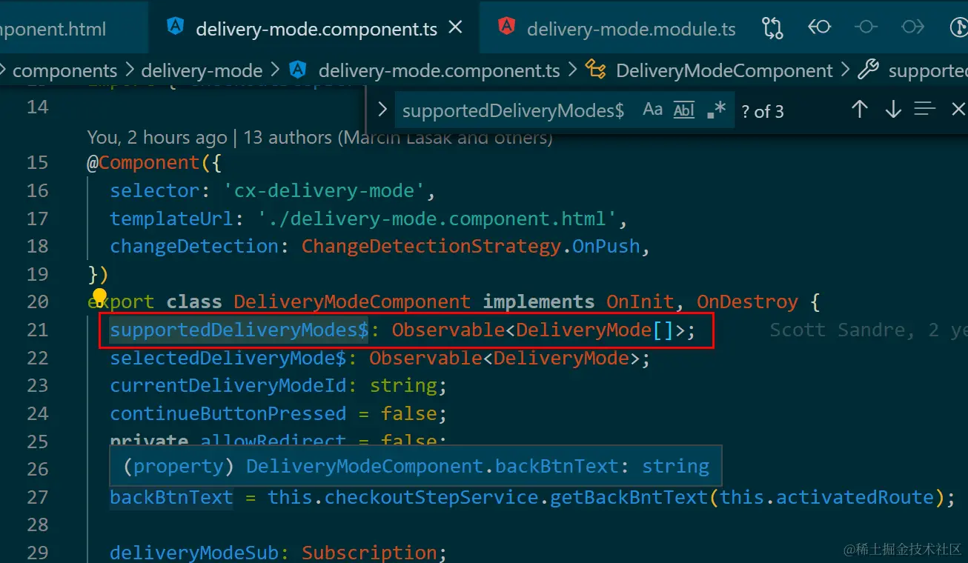Screen dimensions: 968x563
Task: Click selectedDeliveryMode$ property name
Action: (228, 358)
